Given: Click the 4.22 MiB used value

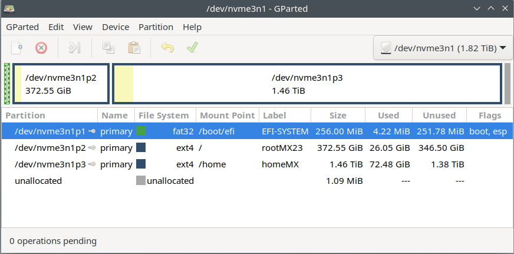Looking at the screenshot, I should click(391, 131).
